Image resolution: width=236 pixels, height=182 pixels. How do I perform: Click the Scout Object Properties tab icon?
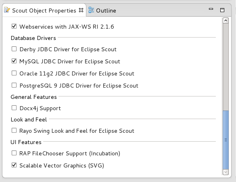(7, 10)
